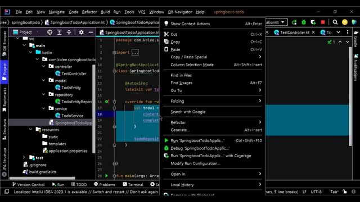Hide the Project tool window
The image size is (360, 202).
91,33
